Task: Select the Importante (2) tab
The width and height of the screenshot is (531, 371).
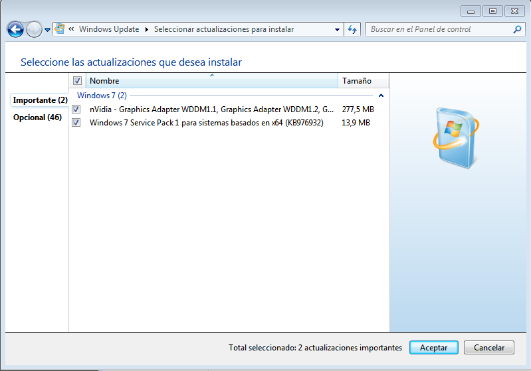Action: (x=41, y=100)
